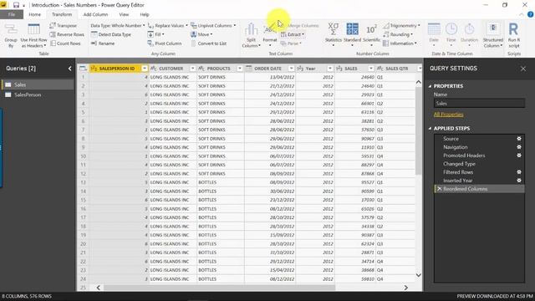Open SALES column filter dropdown
The image size is (535, 301).
coord(371,69)
